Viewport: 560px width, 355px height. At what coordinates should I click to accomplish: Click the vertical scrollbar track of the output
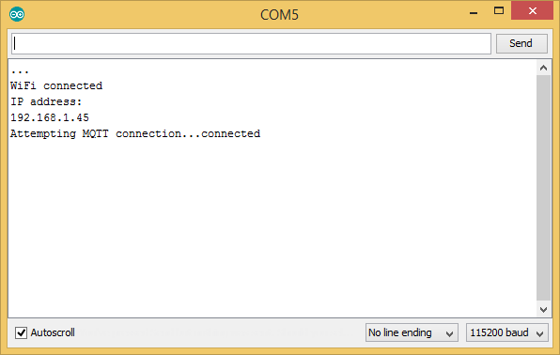coord(544,188)
